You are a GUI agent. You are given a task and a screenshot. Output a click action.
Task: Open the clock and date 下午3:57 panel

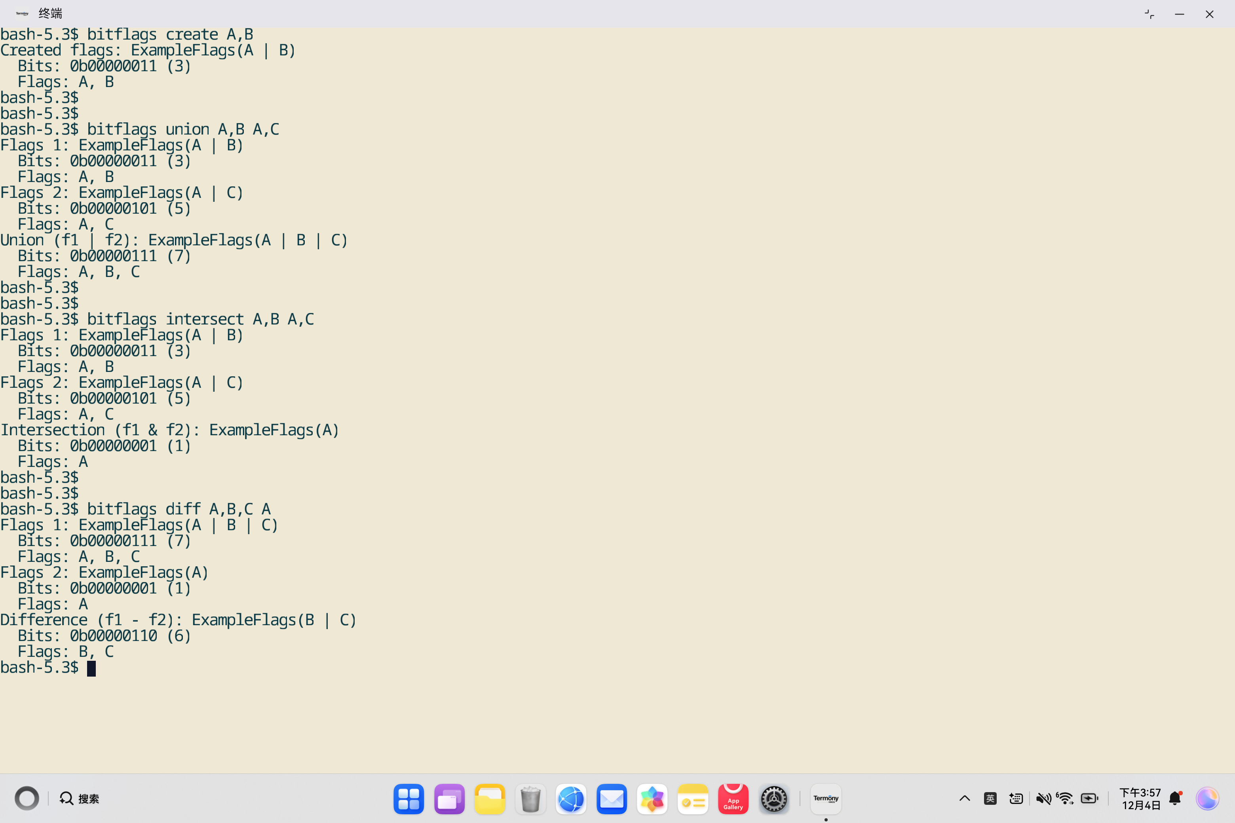click(x=1140, y=798)
